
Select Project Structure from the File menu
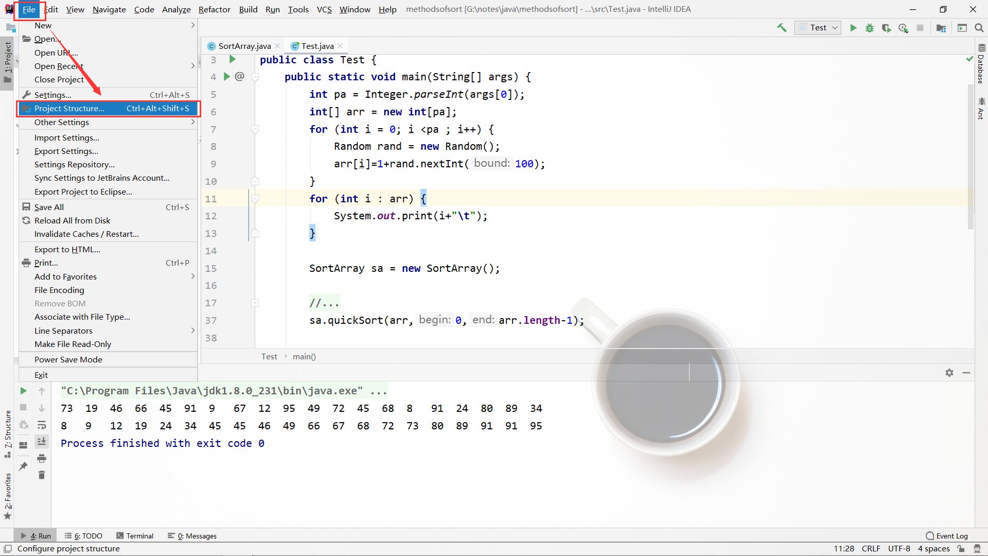tap(68, 108)
